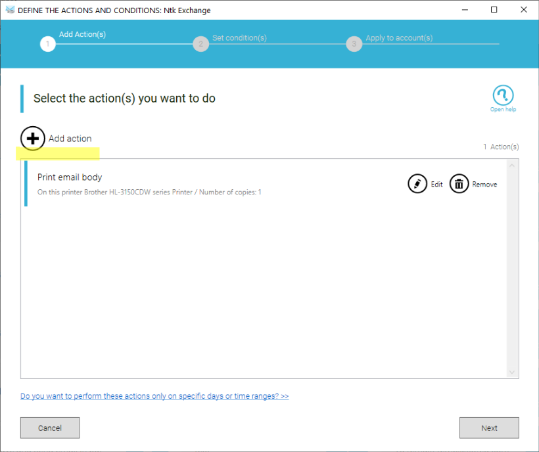
Task: Click the Cancel button
Action: click(49, 428)
